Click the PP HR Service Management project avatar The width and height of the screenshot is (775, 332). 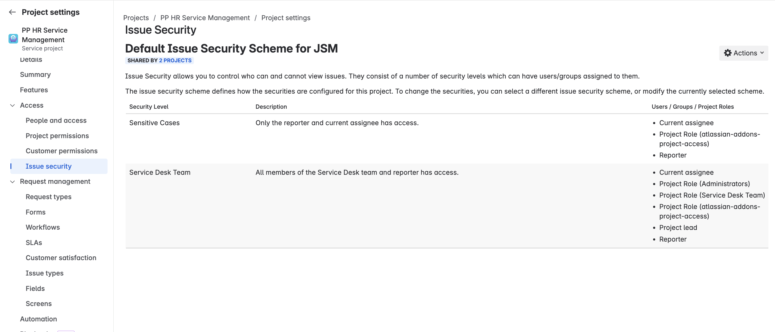point(13,38)
